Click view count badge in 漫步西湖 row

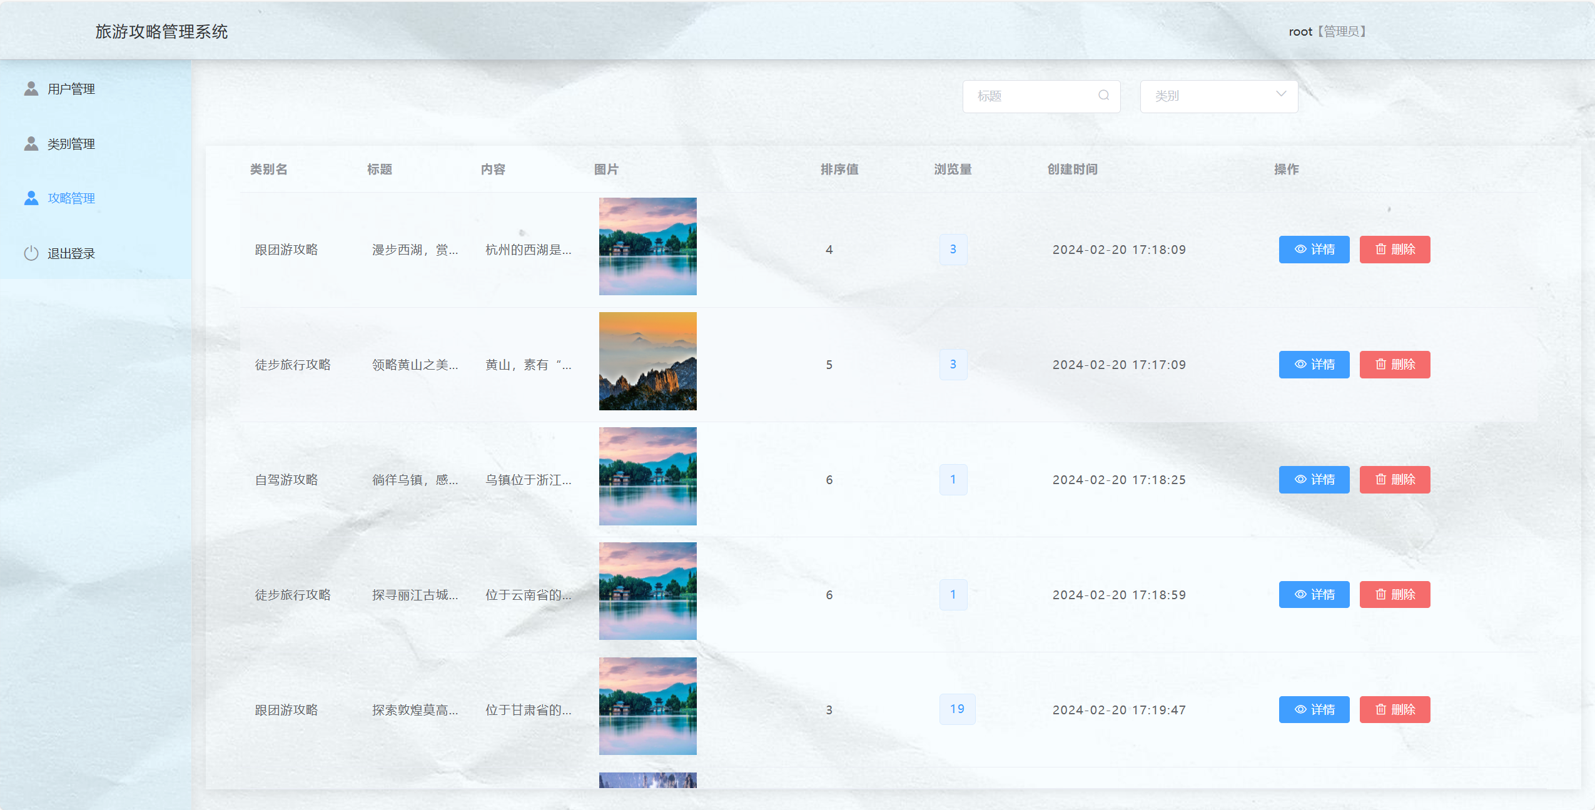point(953,250)
